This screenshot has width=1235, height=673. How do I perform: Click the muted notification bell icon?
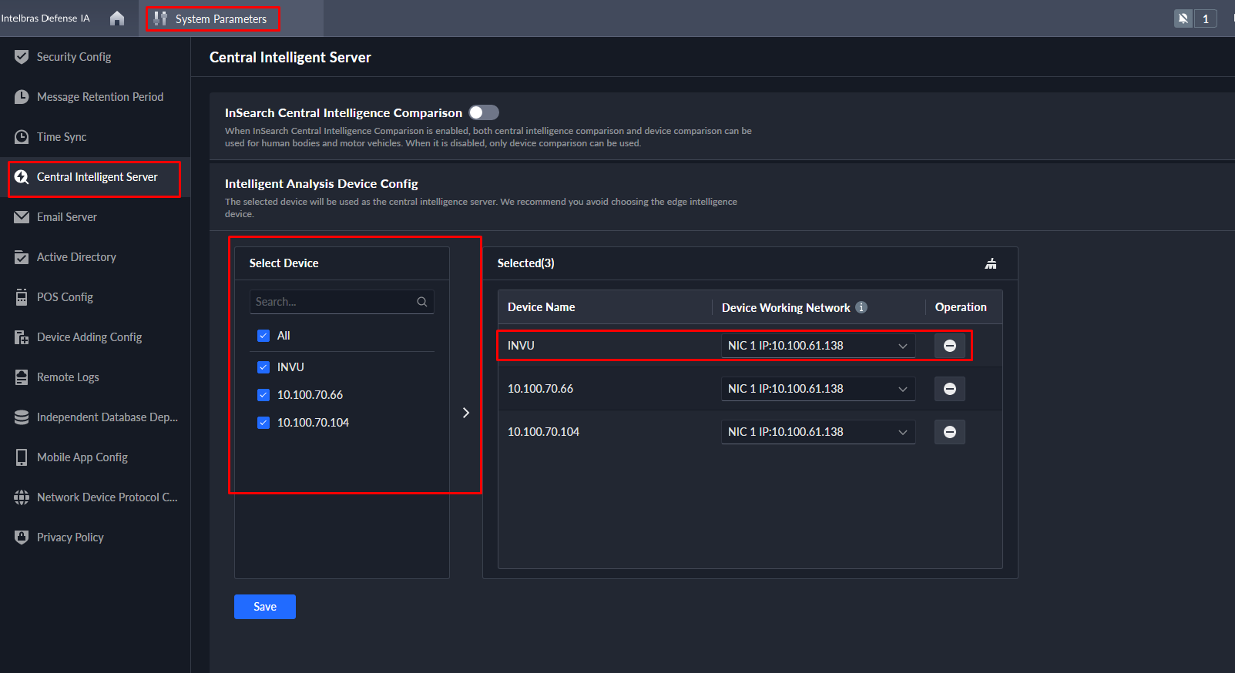[1183, 18]
